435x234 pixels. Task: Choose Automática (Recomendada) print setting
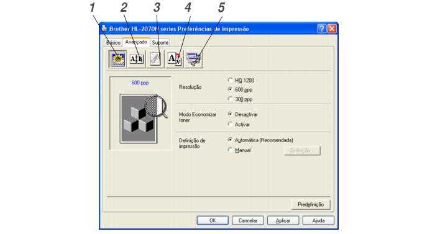click(x=260, y=140)
